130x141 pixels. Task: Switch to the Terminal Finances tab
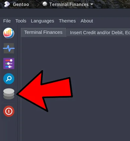click(43, 32)
